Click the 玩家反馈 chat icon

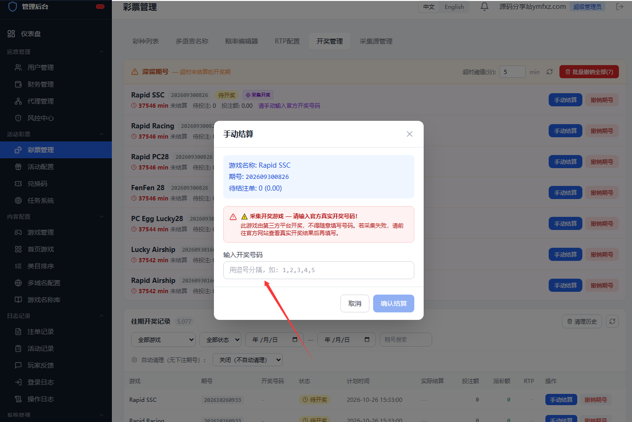(18, 365)
